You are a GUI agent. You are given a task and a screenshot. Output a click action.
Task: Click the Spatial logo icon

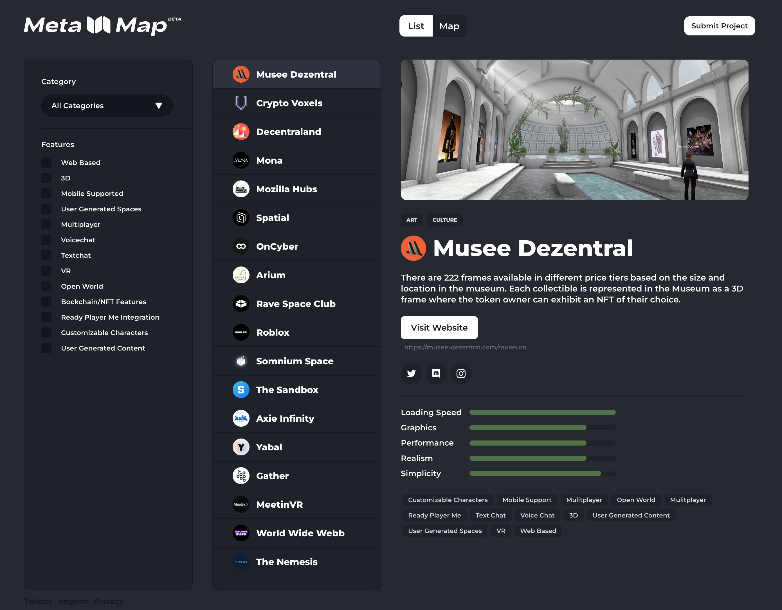(241, 218)
